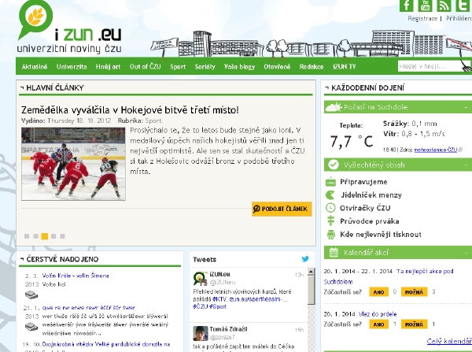Viewport: 472px width, 352px height.
Task: Open the Volím Krále - volím Šimona link
Action: tap(76, 276)
